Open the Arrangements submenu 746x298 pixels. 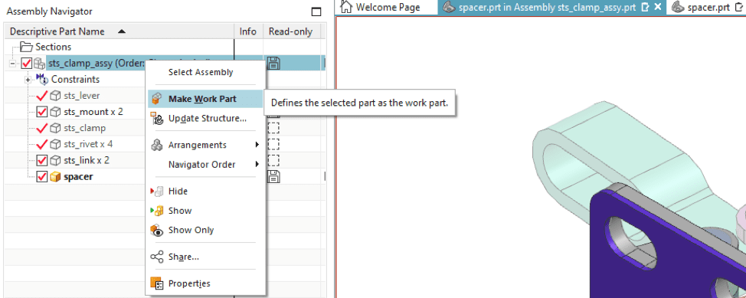(205, 146)
